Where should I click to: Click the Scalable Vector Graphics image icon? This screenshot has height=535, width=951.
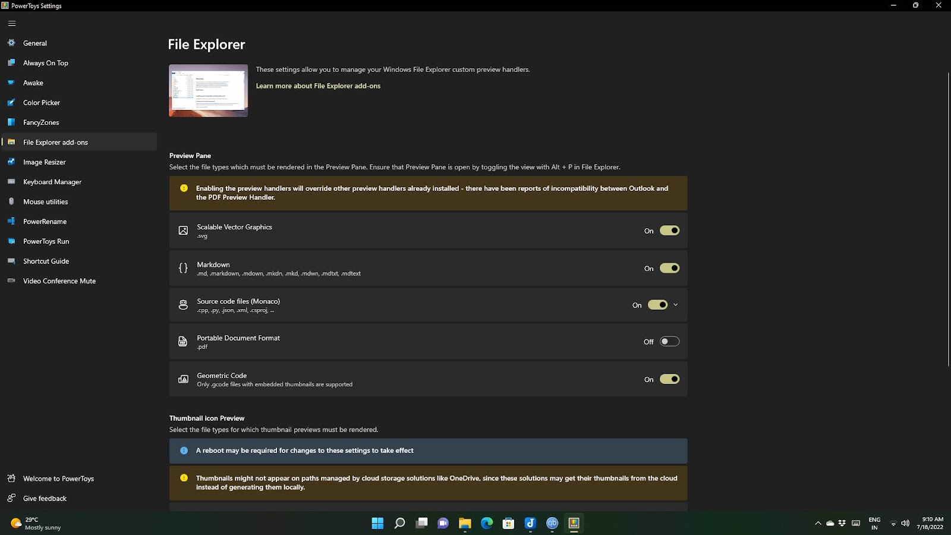pyautogui.click(x=183, y=231)
